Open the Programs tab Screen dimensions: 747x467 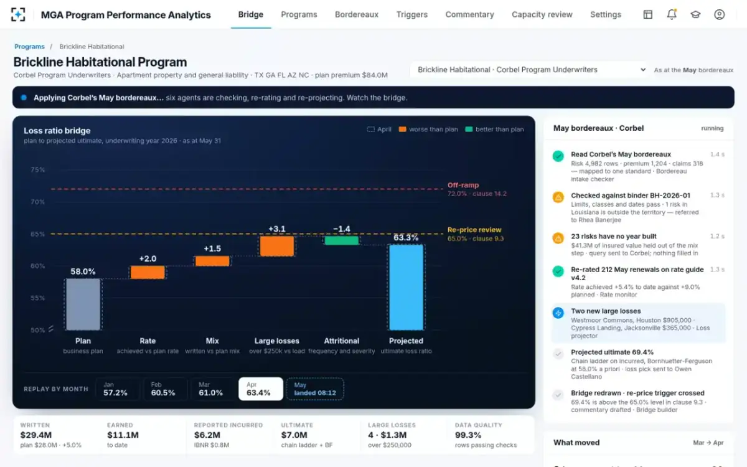tap(299, 14)
